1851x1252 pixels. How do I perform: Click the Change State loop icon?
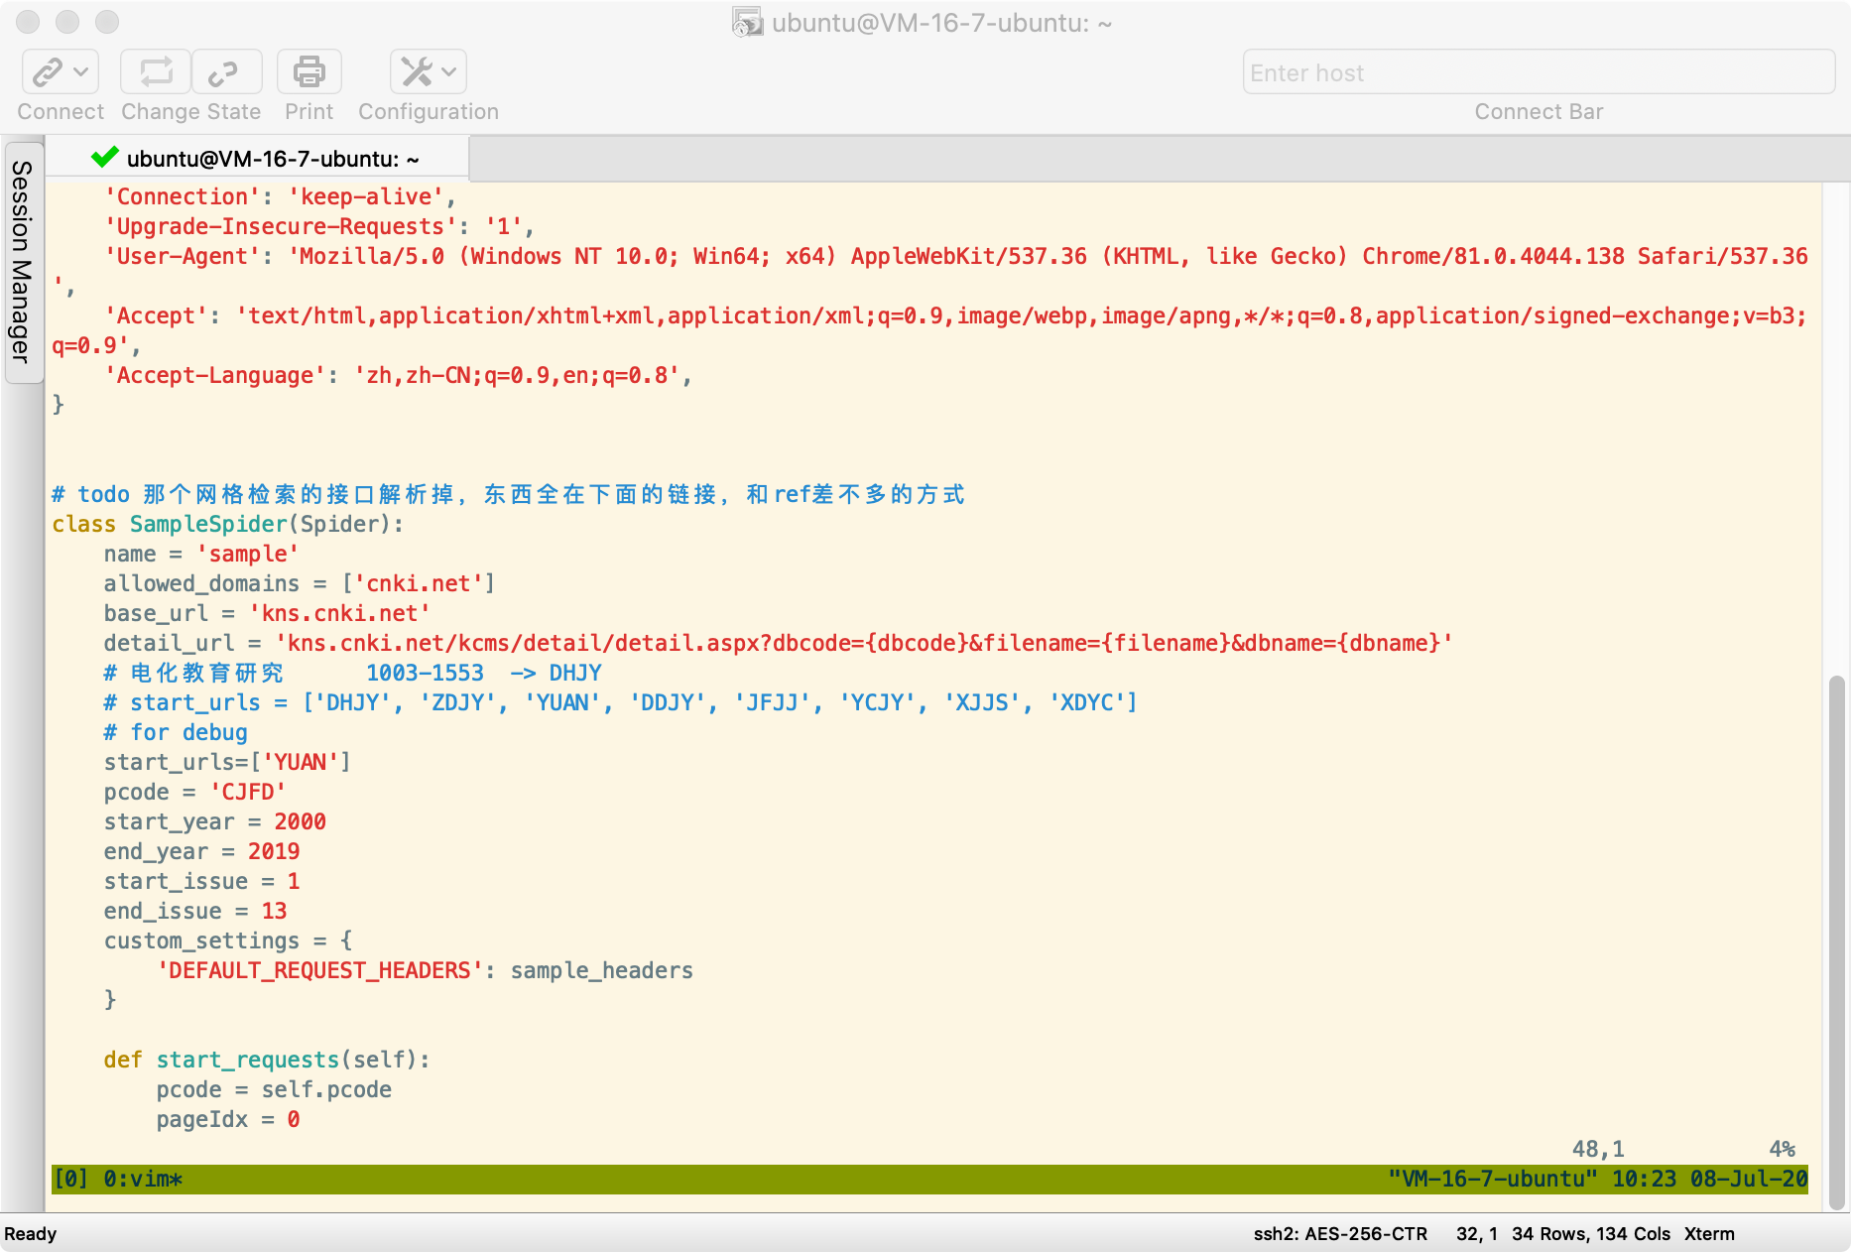point(156,71)
